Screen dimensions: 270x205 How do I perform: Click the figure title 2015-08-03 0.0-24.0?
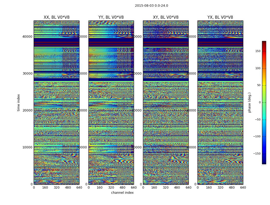[x=151, y=6]
